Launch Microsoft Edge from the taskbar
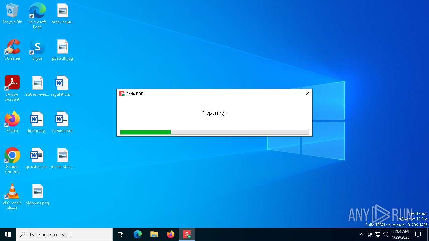Image resolution: width=429 pixels, height=241 pixels. [x=138, y=234]
